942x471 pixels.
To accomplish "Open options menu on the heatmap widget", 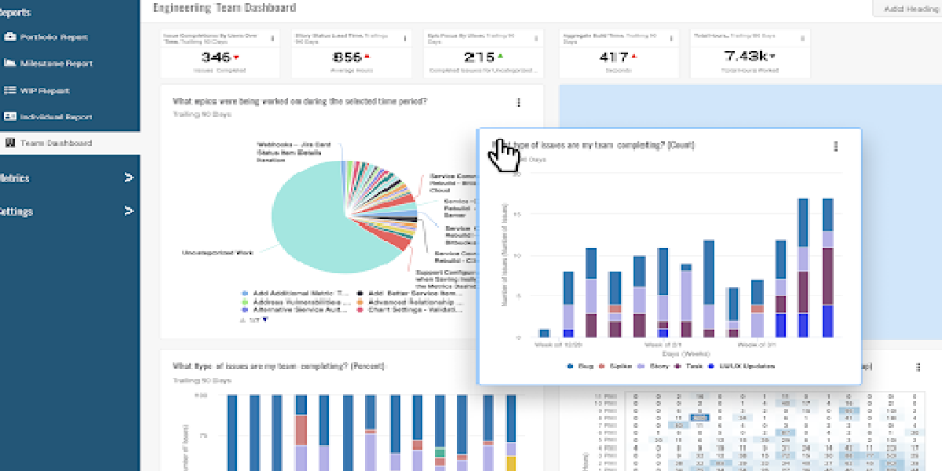I will coord(918,367).
